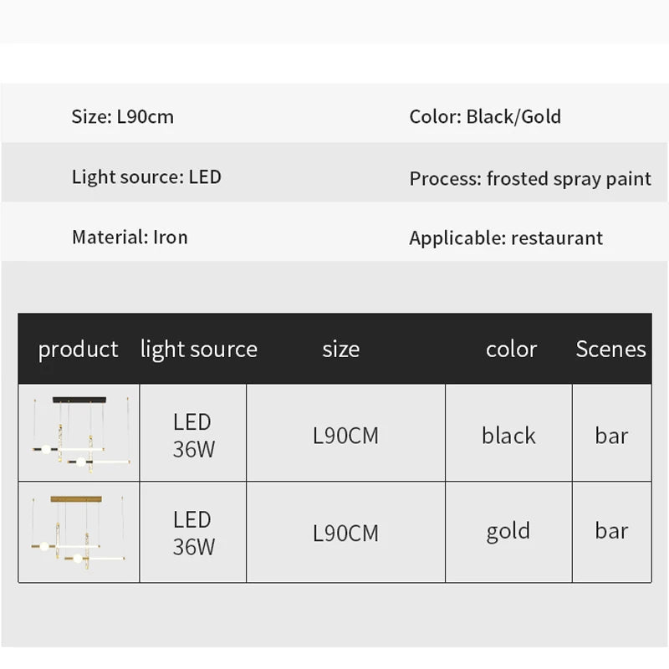
Task: Select the 'Light source: LED' specification
Action: pos(146,177)
